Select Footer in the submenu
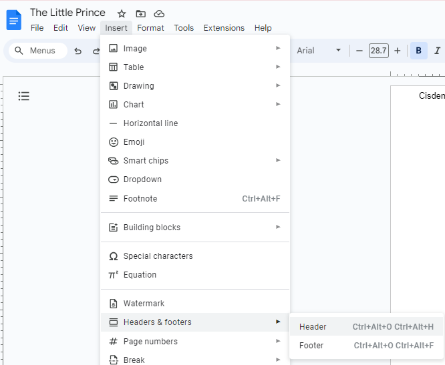 (x=366, y=346)
